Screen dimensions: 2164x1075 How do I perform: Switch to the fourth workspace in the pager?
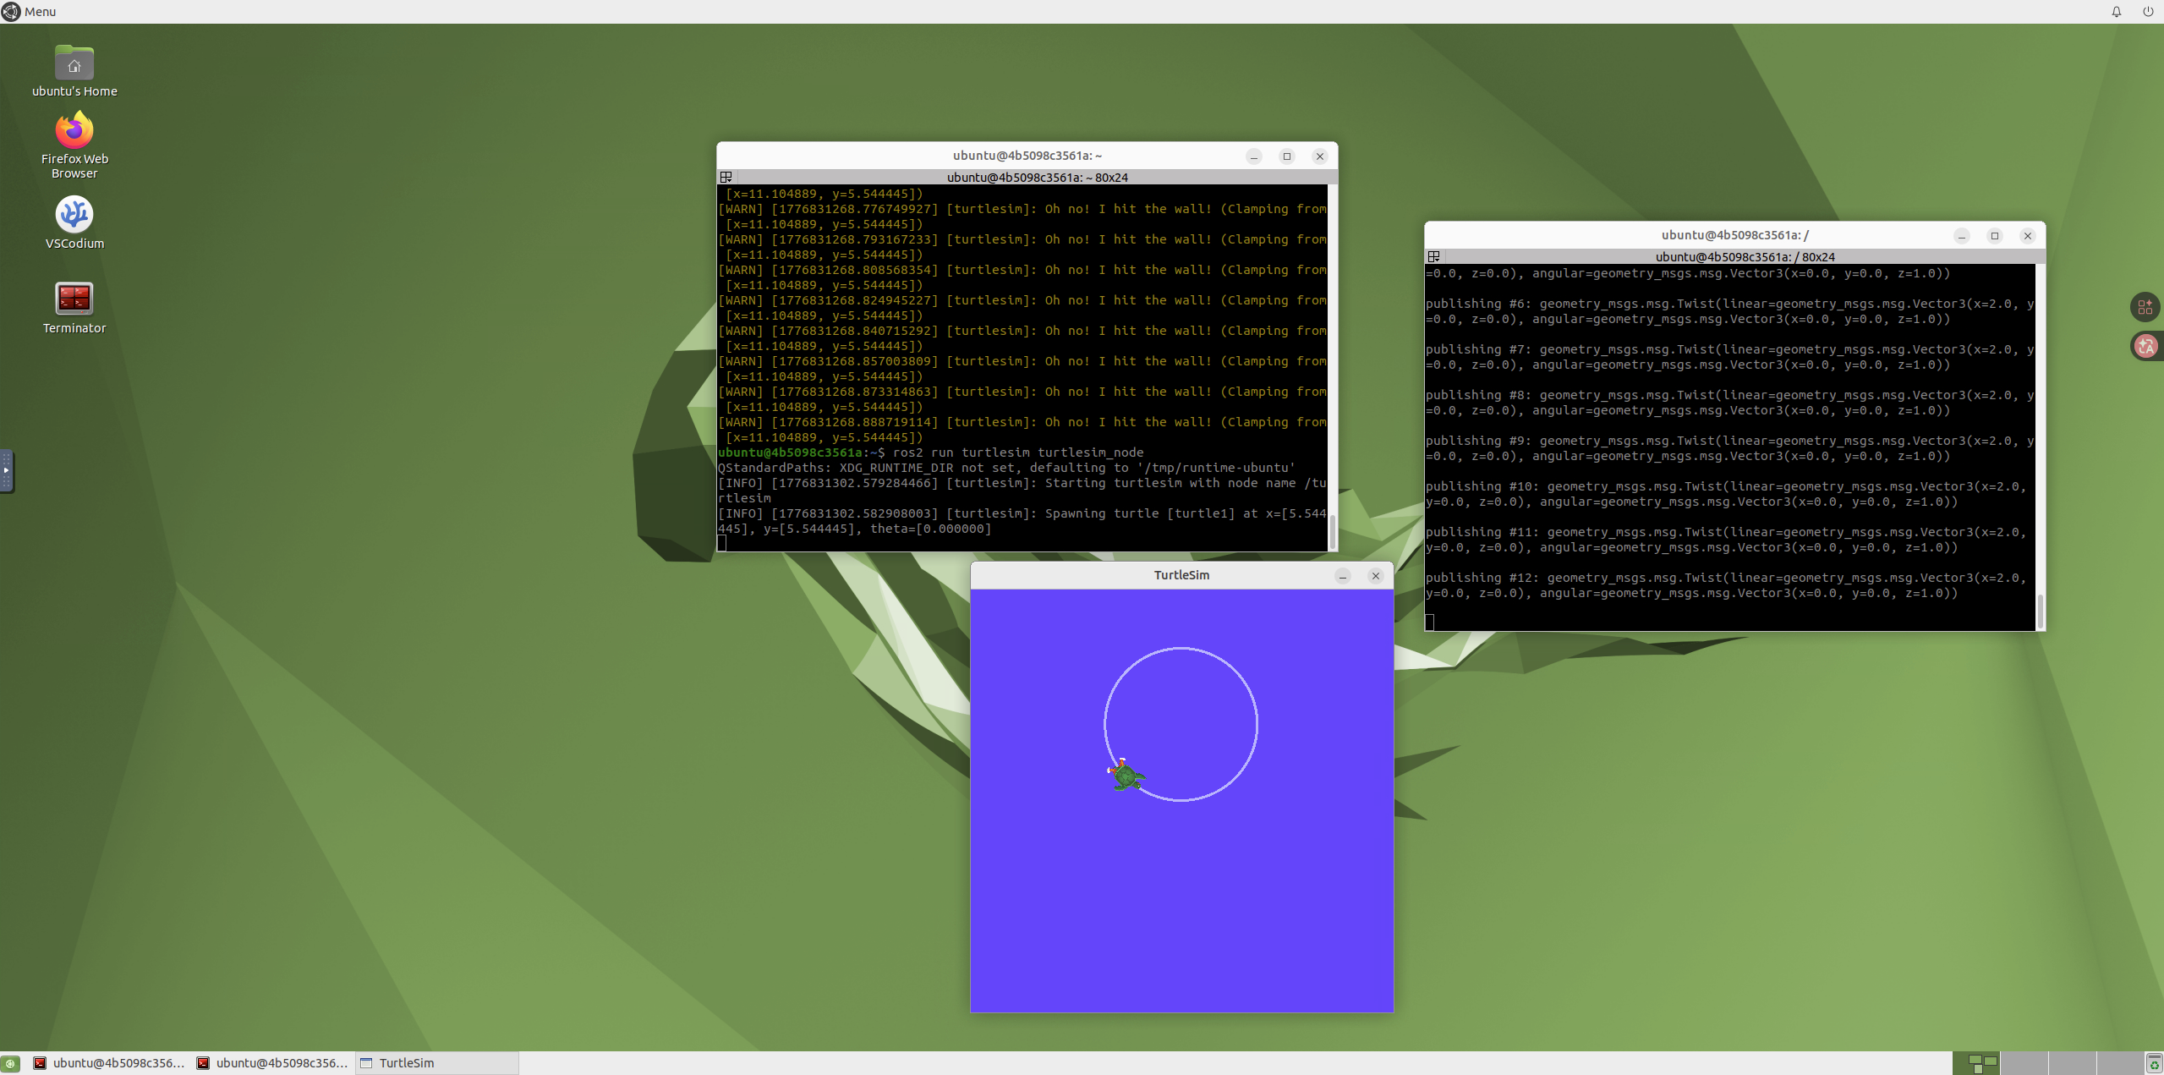2120,1063
